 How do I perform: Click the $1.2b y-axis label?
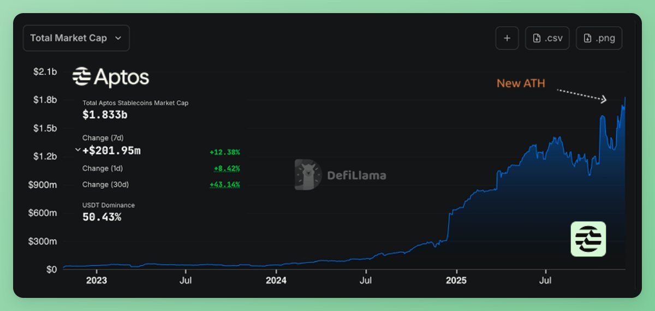[x=45, y=157]
